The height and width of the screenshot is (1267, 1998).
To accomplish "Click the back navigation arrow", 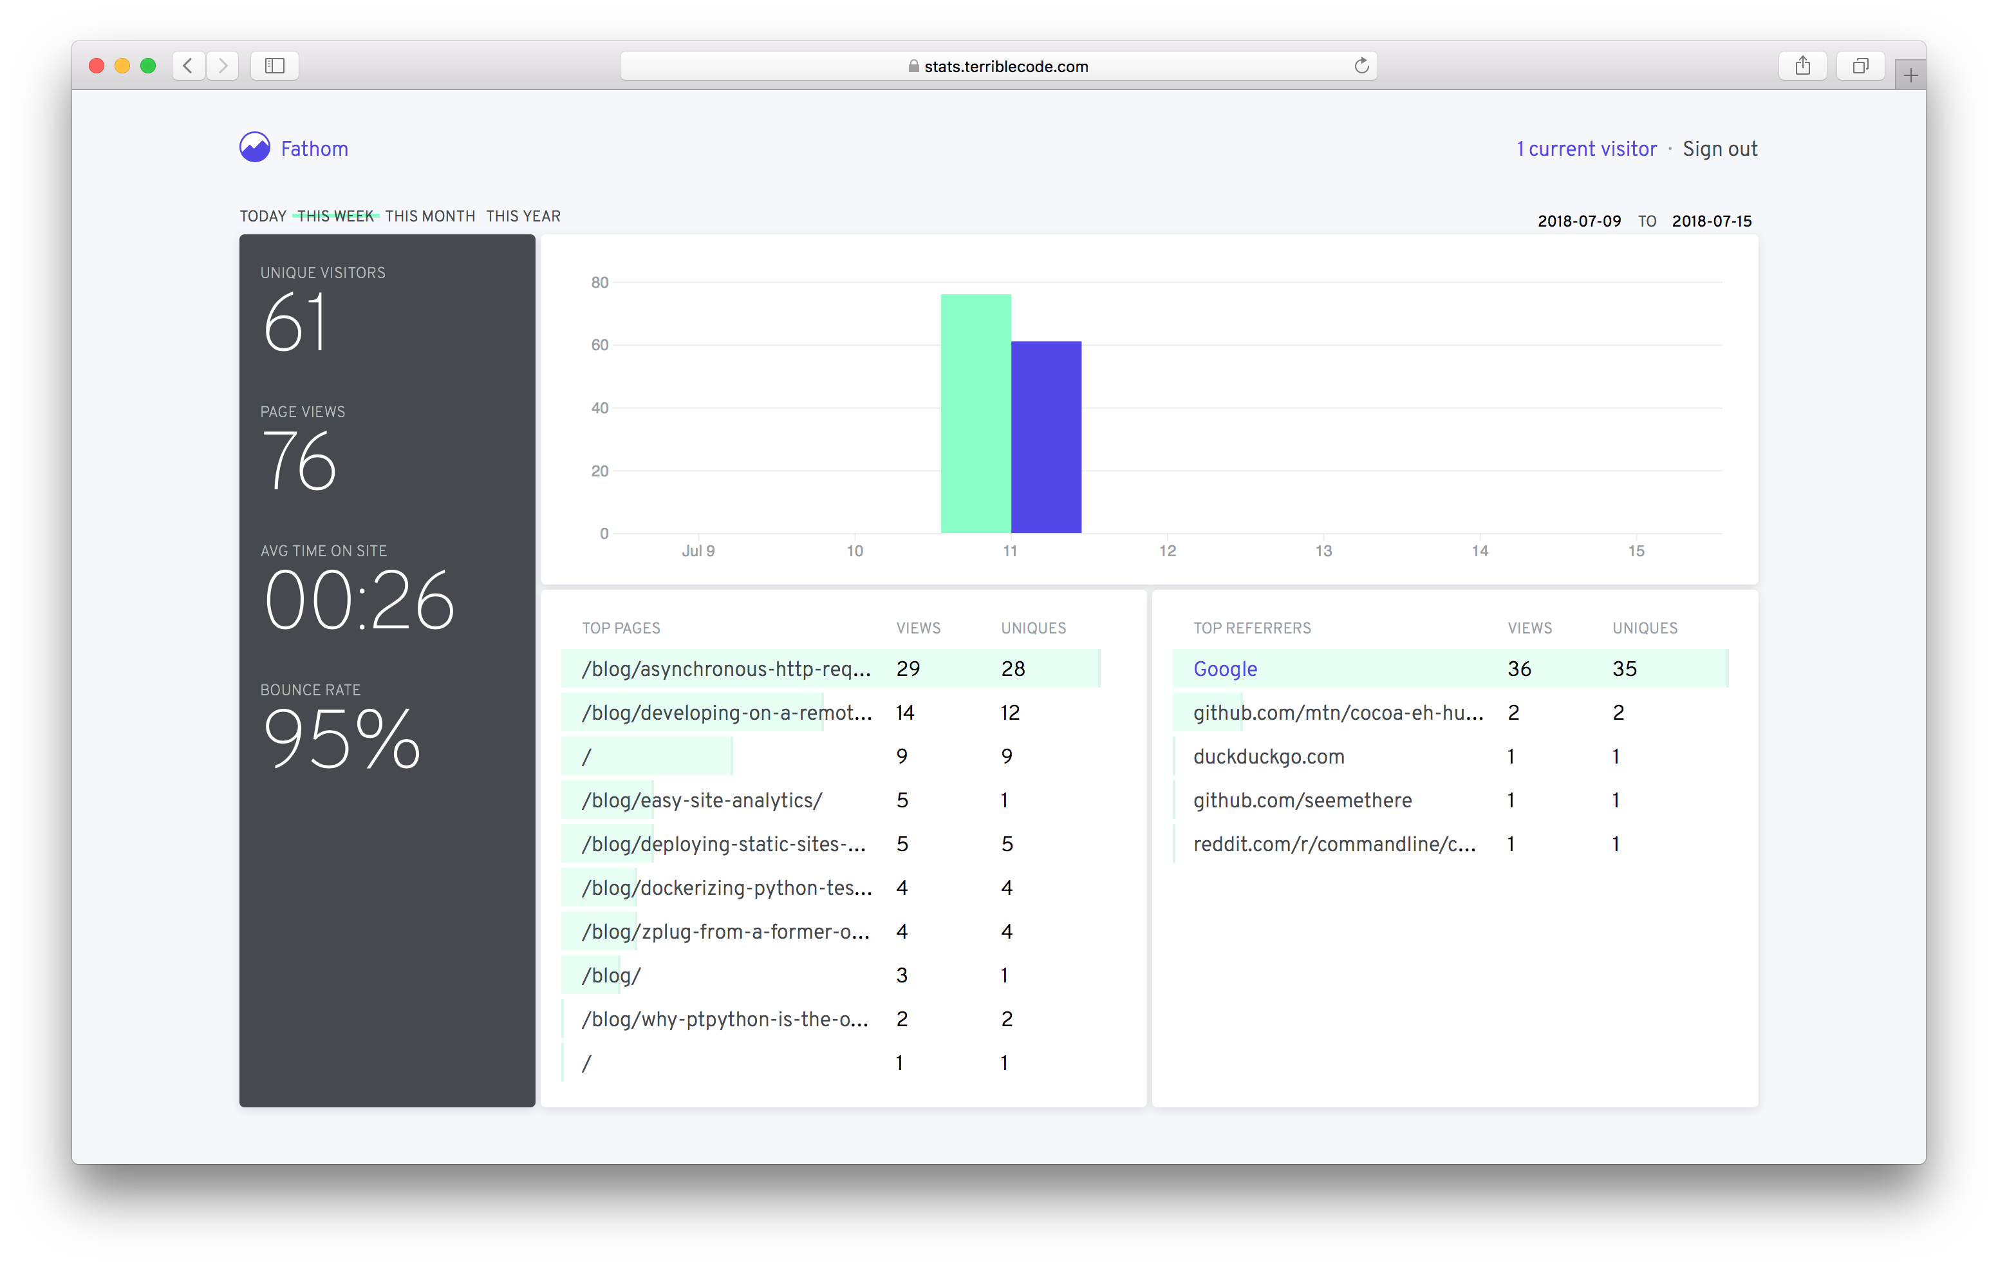I will 189,66.
